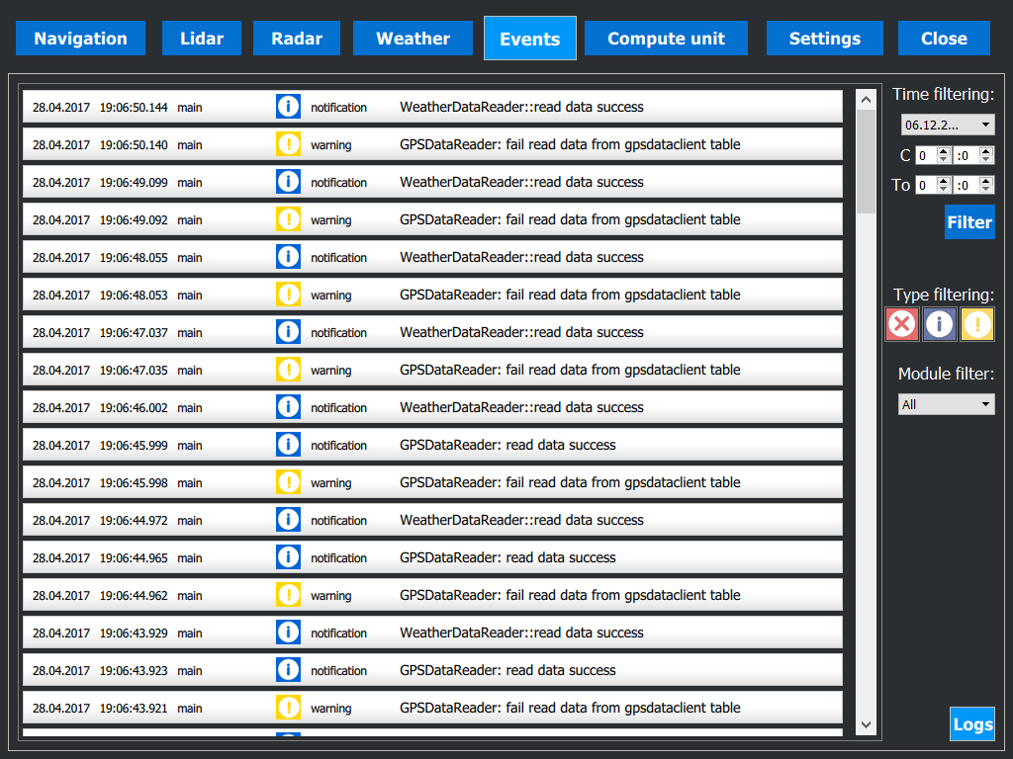Viewport: 1013px width, 759px height.
Task: Click the info icon on the 19:06:45.999 row
Action: pyautogui.click(x=288, y=444)
